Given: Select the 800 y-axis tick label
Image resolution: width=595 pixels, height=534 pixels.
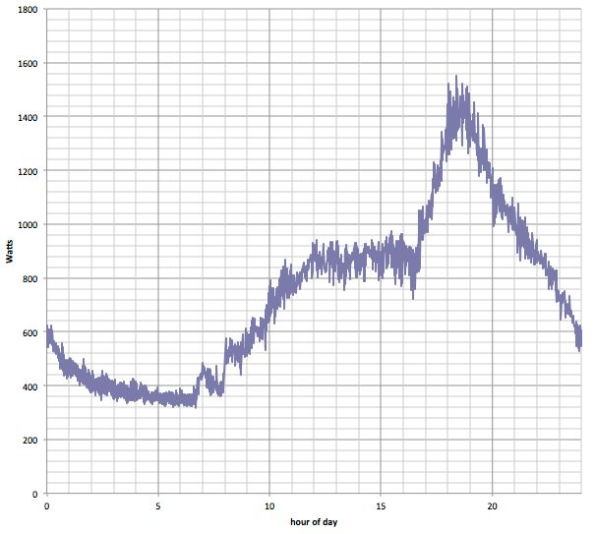Looking at the screenshot, I should point(30,279).
